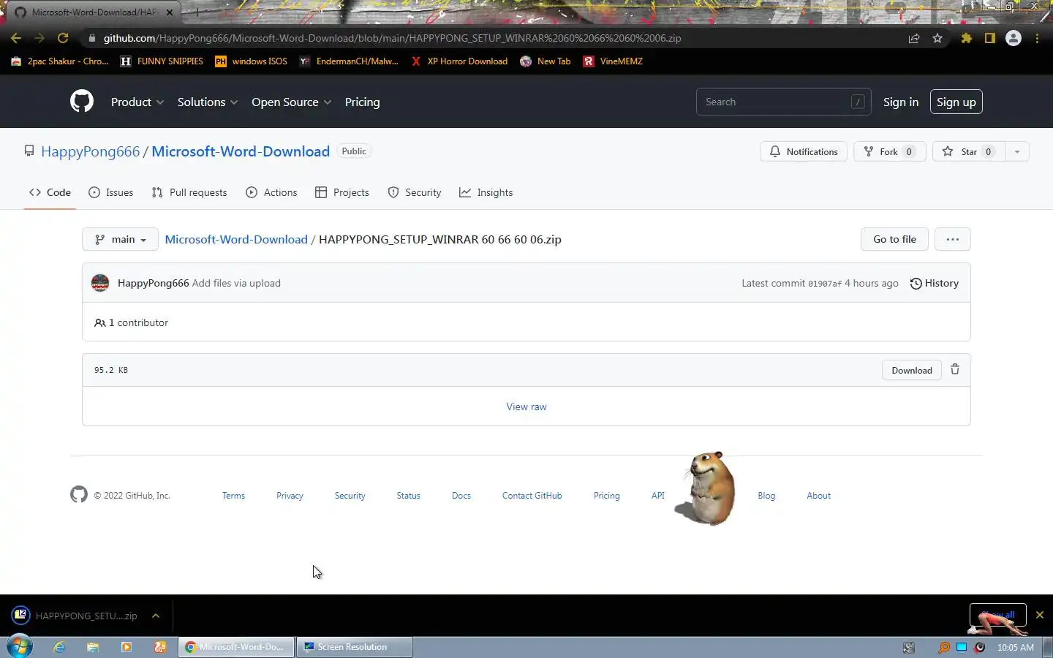Open the Windows Start orb
Viewport: 1053px width, 658px height.
[x=20, y=647]
